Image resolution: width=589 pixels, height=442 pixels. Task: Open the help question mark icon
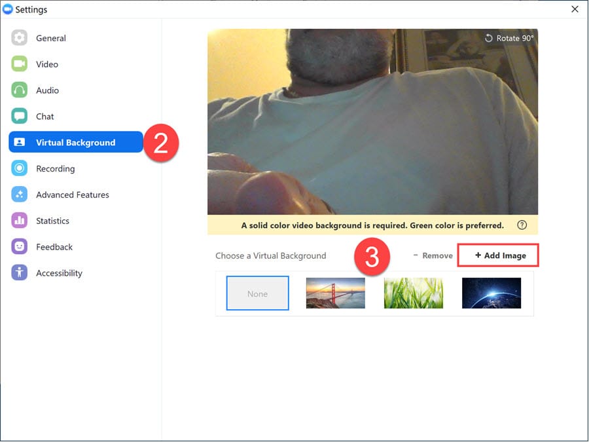tap(522, 225)
